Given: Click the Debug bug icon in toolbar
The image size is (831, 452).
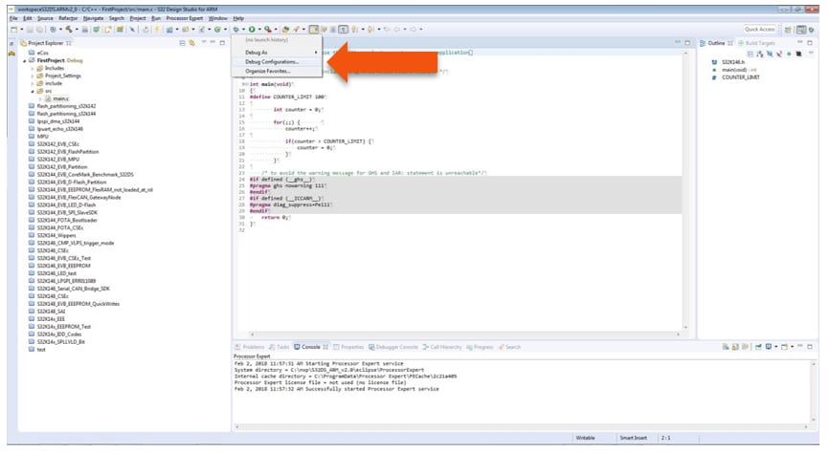Looking at the screenshot, I should [x=235, y=31].
